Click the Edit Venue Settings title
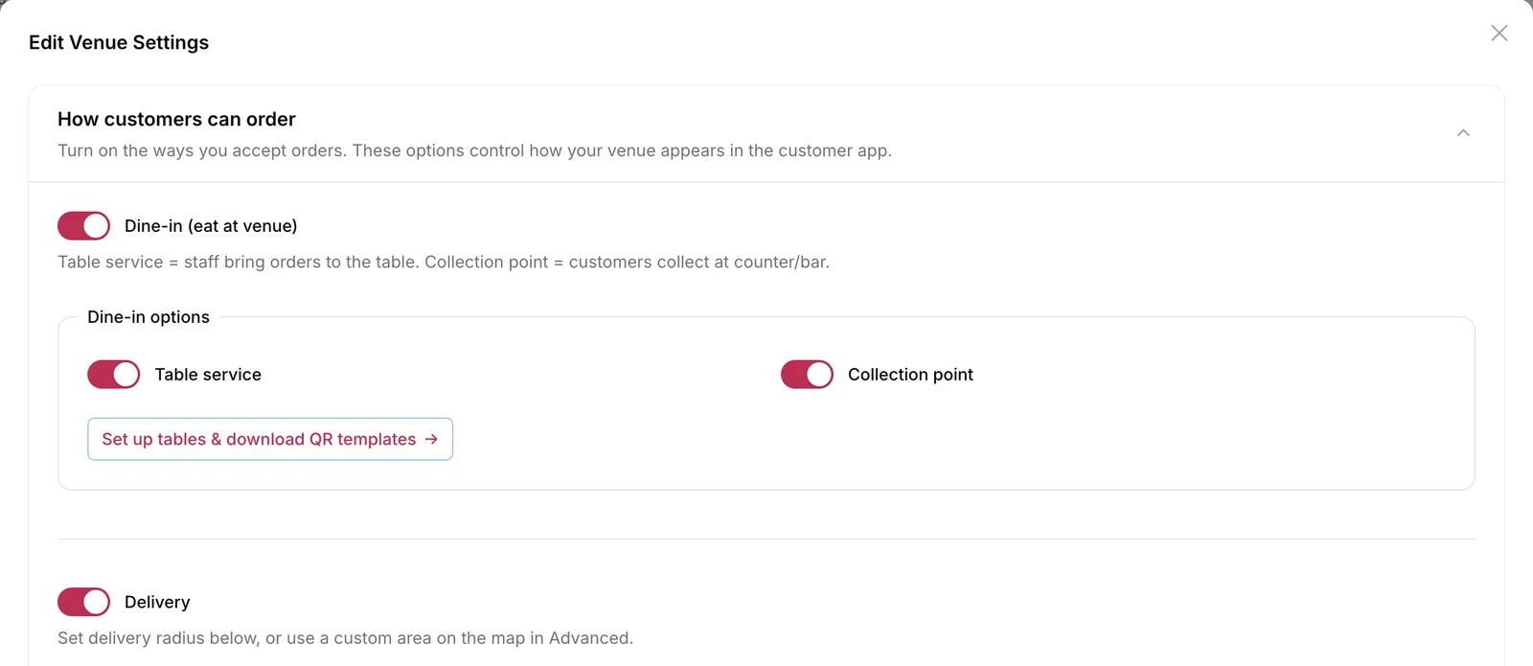The height and width of the screenshot is (666, 1533). 119,42
